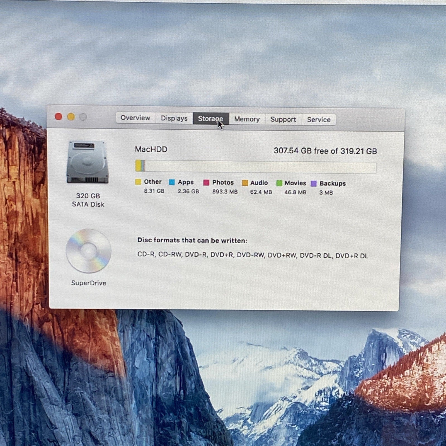Image resolution: width=446 pixels, height=446 pixels.
Task: Click the green Movies legend swatch
Action: (279, 183)
